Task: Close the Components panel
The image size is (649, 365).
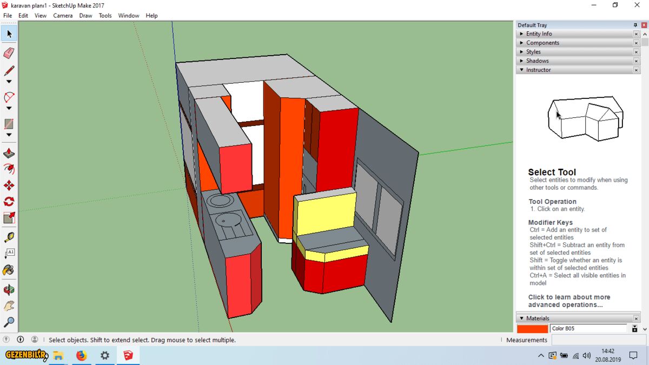Action: [x=636, y=43]
